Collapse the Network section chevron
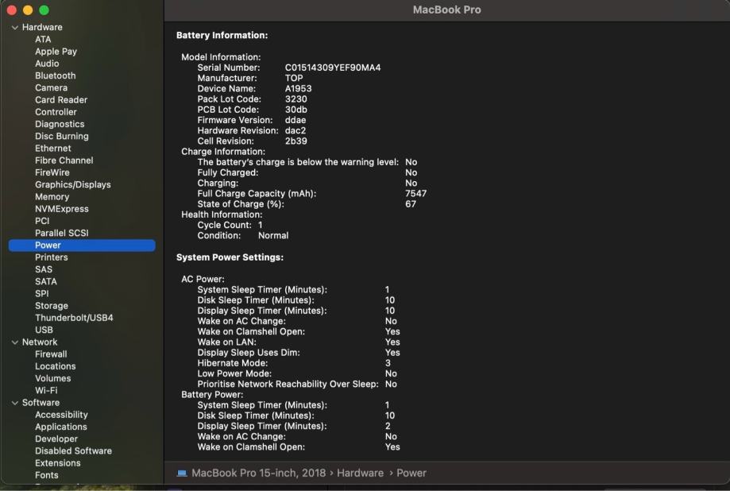This screenshot has width=730, height=491. 15,342
